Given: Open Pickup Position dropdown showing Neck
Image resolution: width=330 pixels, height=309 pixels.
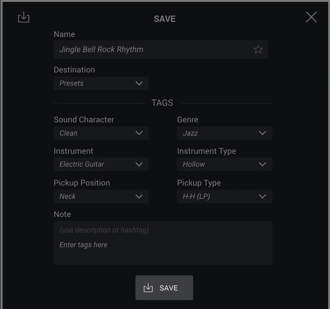Looking at the screenshot, I should (101, 196).
